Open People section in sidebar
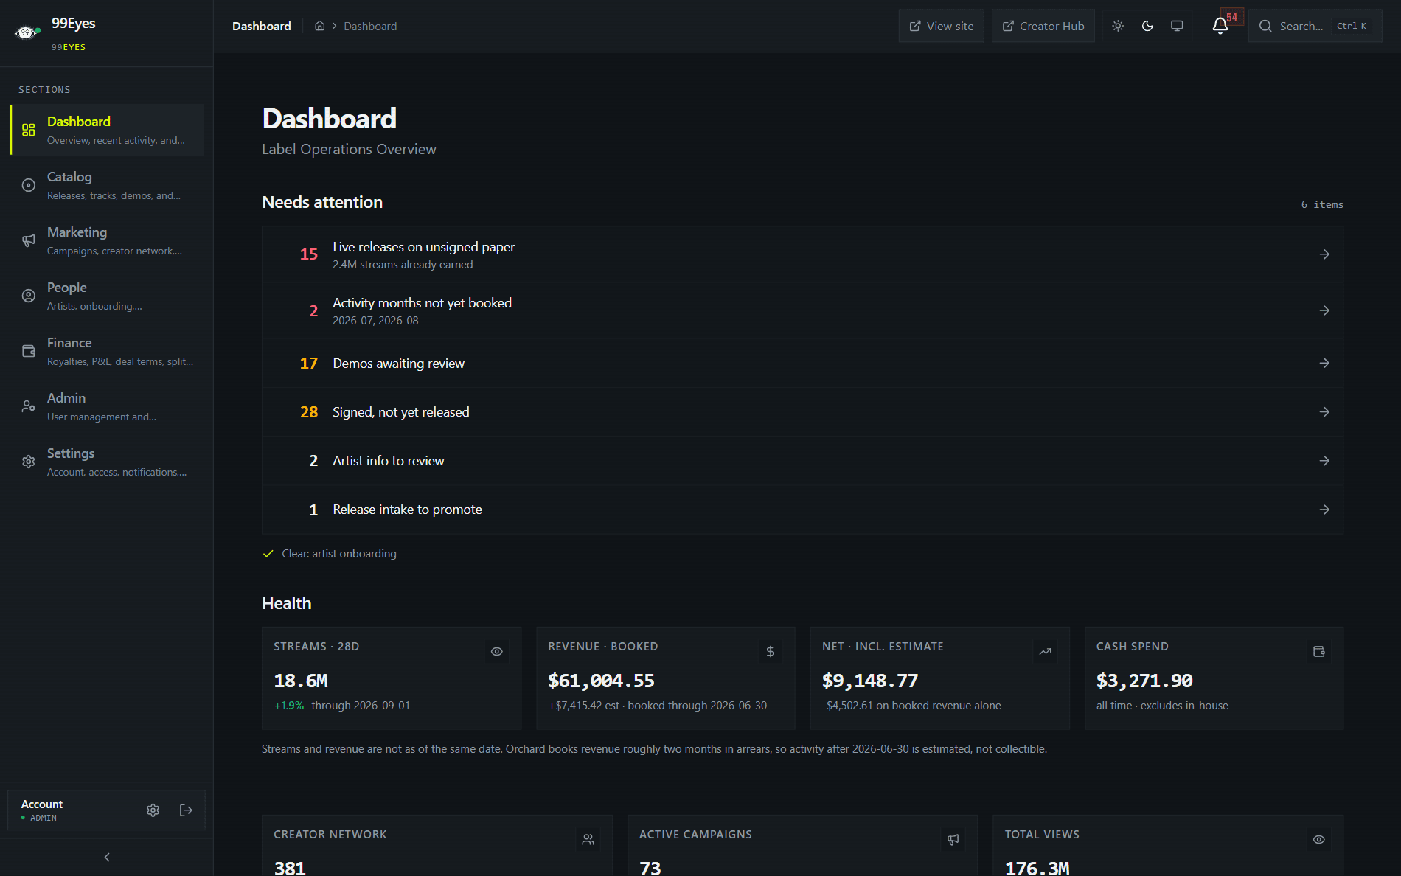This screenshot has width=1401, height=876. tap(107, 296)
